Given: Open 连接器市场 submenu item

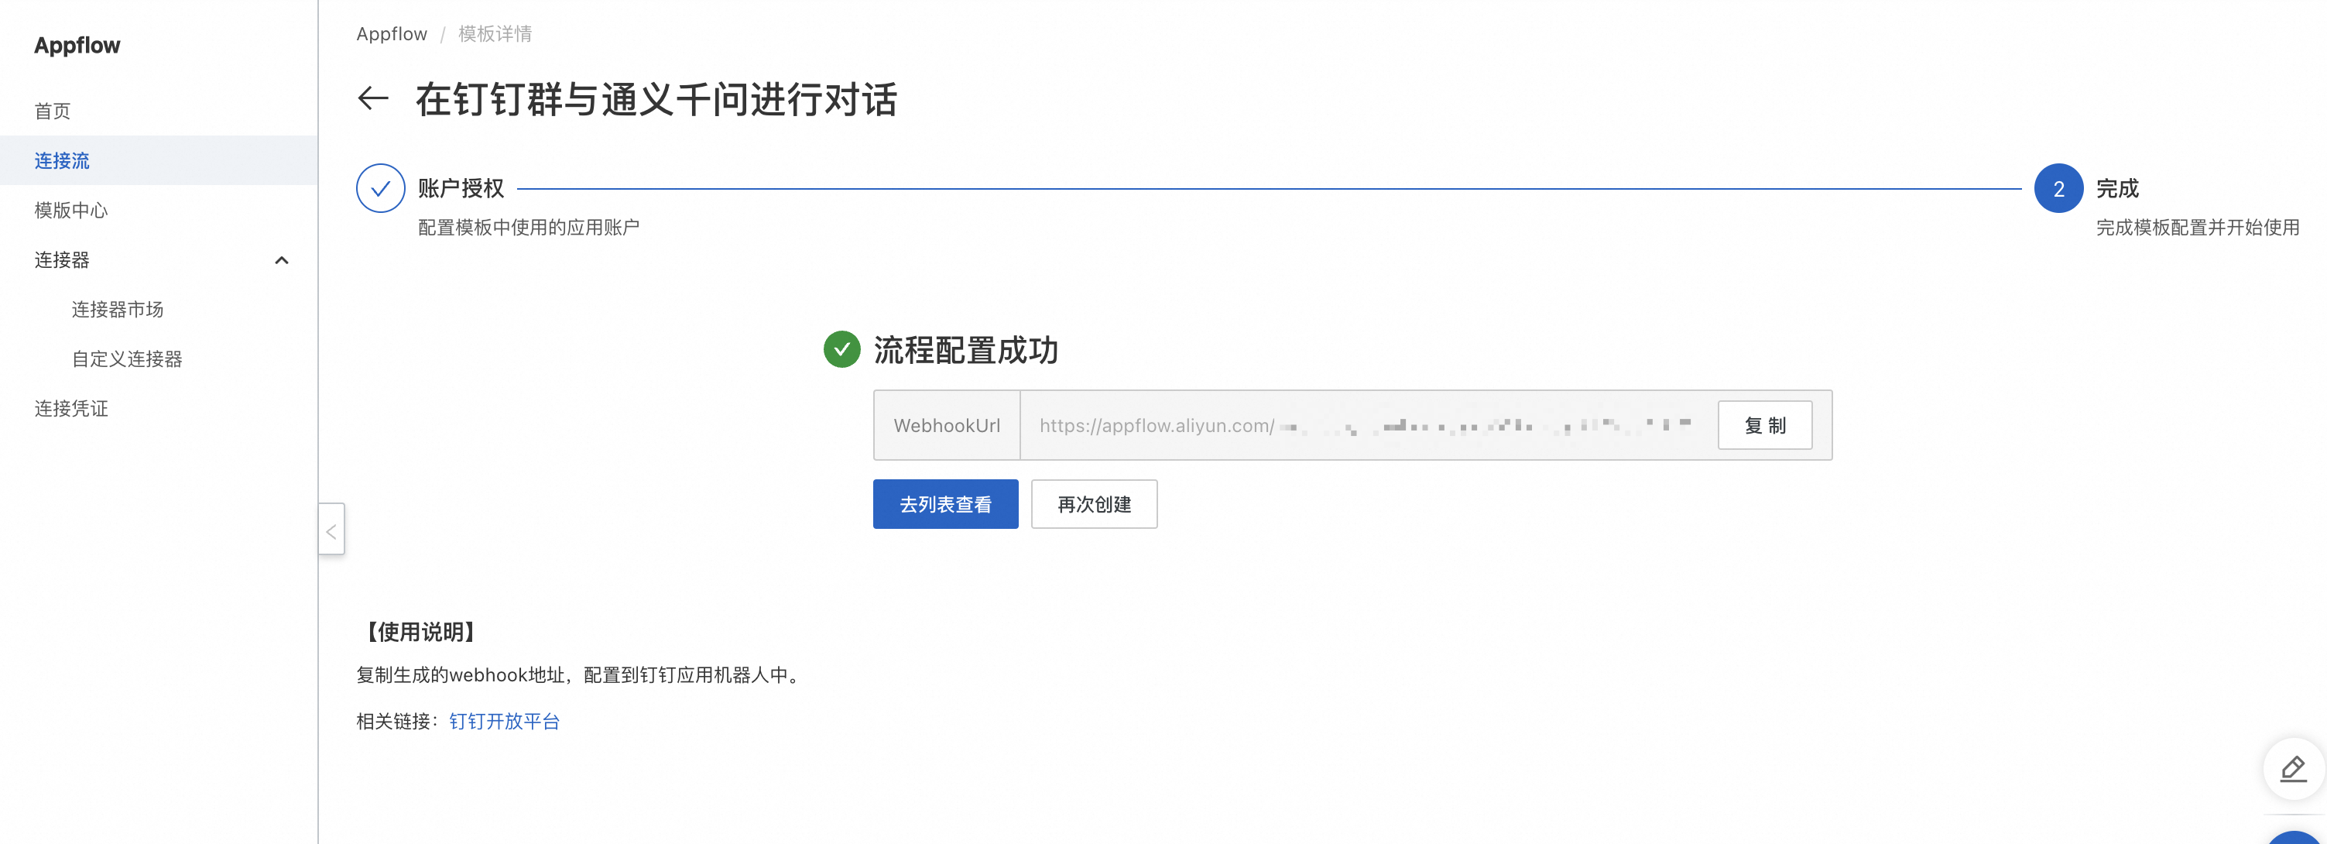Looking at the screenshot, I should pos(118,309).
